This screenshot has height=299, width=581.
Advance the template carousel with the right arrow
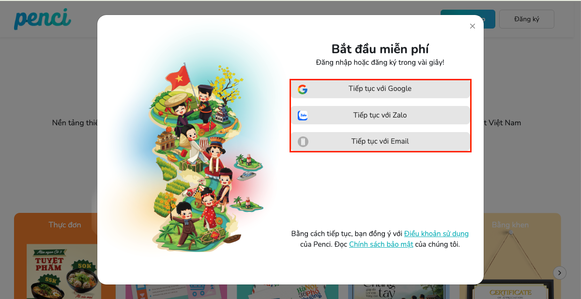click(560, 273)
